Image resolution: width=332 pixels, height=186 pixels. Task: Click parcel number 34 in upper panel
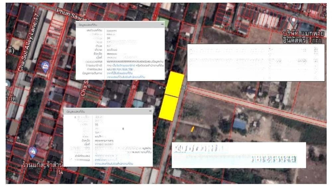click(x=109, y=38)
